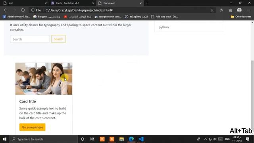Open the network icon in system tray
This screenshot has width=254, height=143.
pos(210,139)
